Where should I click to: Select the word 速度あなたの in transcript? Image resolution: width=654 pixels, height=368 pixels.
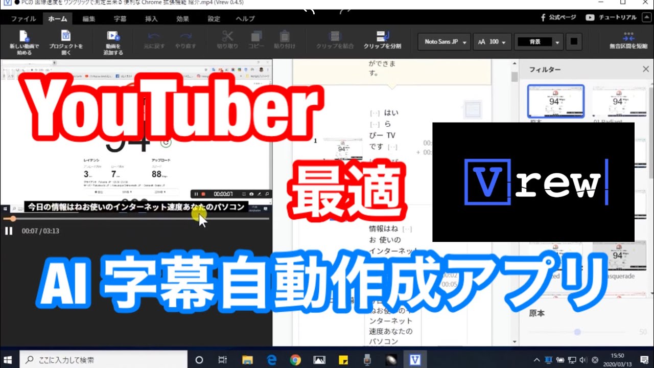click(x=390, y=331)
